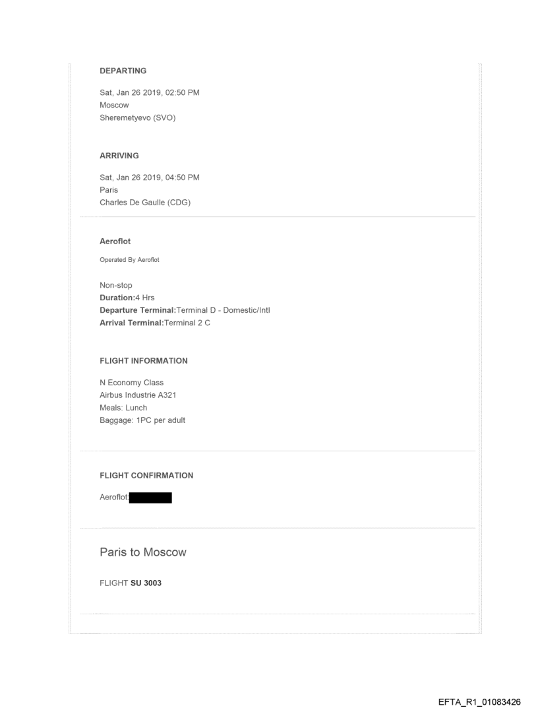Click the Baggage: 1PC per adult line
The width and height of the screenshot is (538, 708).
click(x=142, y=420)
